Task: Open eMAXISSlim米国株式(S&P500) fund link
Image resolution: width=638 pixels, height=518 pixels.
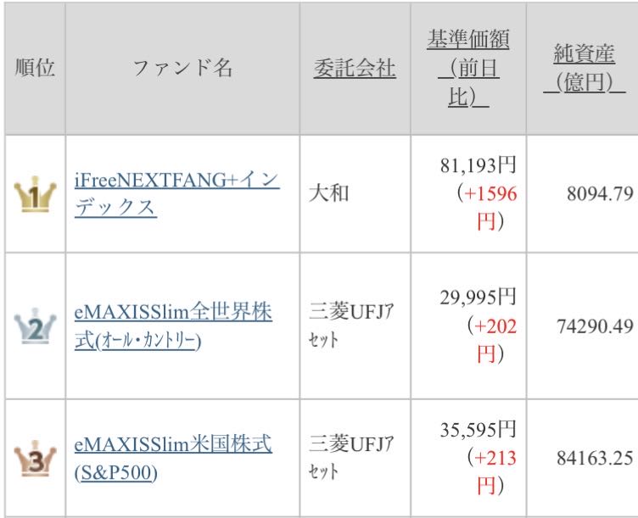Action: (x=173, y=458)
